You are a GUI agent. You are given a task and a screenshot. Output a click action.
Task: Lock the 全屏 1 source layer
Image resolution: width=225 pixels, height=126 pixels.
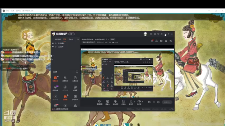[x=56, y=47]
